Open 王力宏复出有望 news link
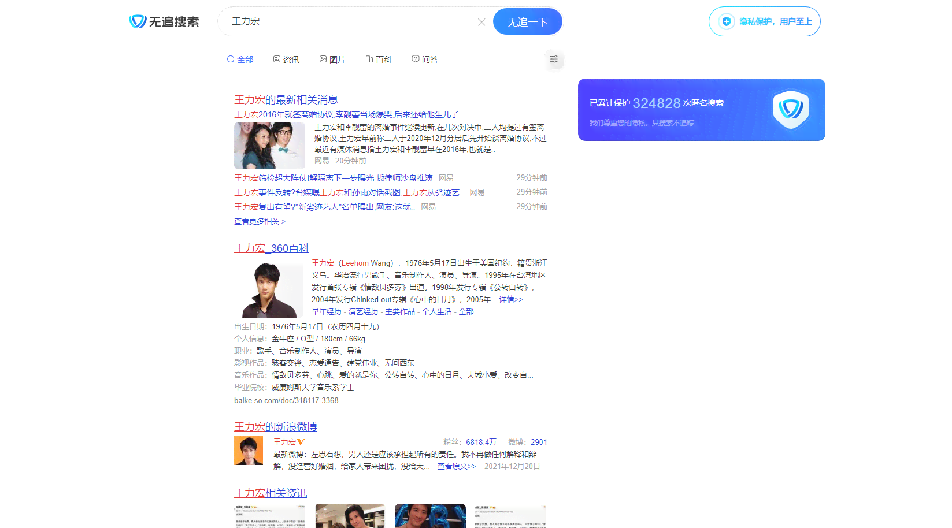The width and height of the screenshot is (952, 528). (324, 207)
